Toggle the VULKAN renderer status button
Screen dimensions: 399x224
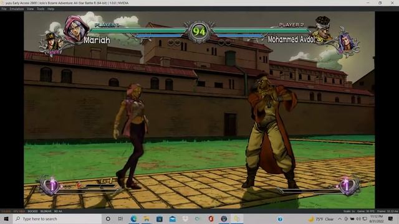pyautogui.click(x=6, y=212)
